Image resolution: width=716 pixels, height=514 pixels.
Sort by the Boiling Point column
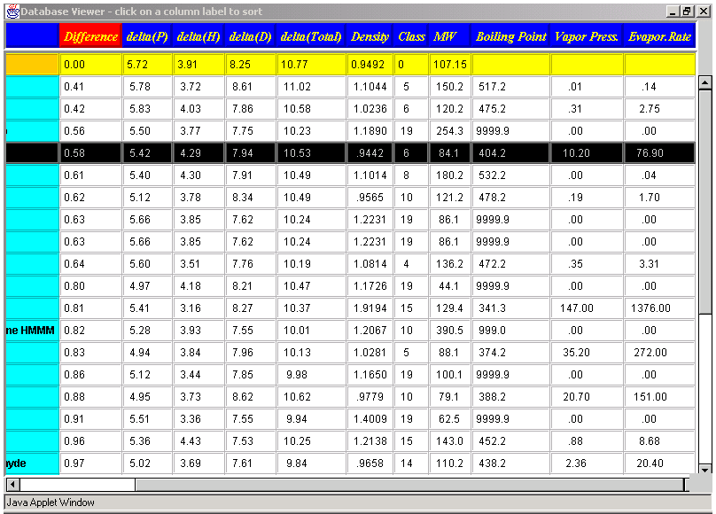click(510, 36)
